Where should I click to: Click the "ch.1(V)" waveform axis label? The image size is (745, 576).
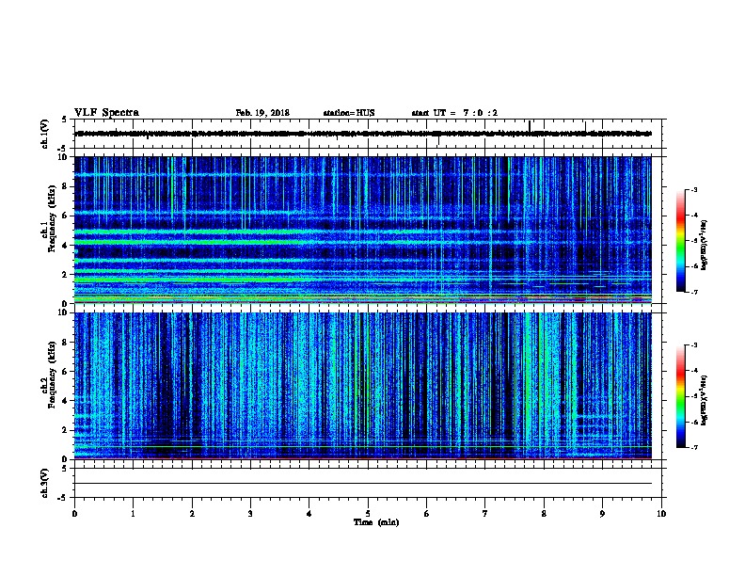pyautogui.click(x=44, y=134)
